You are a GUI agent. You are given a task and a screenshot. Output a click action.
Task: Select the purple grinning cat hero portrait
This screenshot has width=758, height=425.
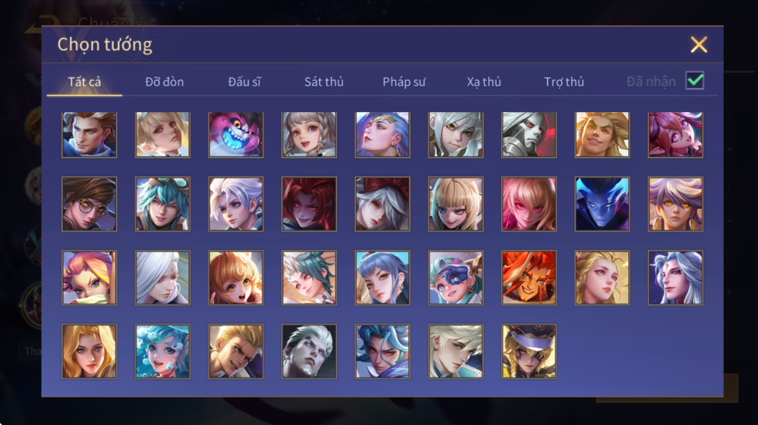[x=236, y=135]
